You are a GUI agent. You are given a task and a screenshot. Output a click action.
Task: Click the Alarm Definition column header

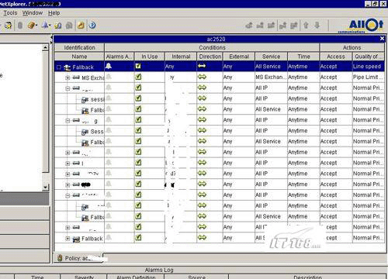pyautogui.click(x=136, y=277)
